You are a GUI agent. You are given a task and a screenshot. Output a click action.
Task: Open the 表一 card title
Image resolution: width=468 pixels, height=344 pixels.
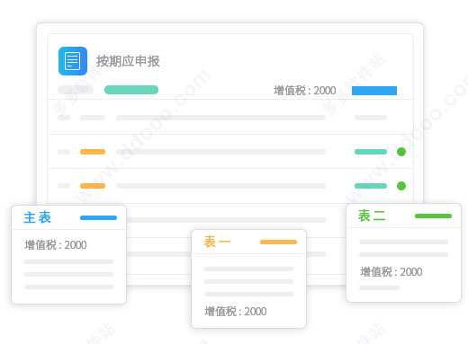point(217,242)
